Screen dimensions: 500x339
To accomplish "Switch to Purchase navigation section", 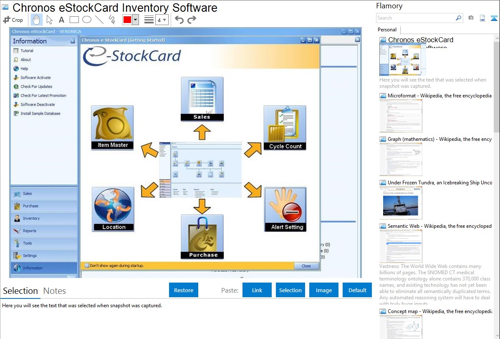I will click(44, 206).
